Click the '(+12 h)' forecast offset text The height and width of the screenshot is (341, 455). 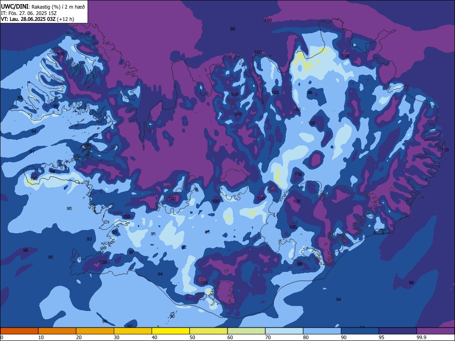tap(65, 19)
